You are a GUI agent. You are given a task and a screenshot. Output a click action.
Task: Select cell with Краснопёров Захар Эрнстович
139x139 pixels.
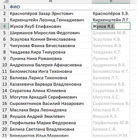coord(50,14)
